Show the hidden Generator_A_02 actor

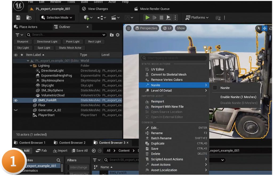(16, 110)
